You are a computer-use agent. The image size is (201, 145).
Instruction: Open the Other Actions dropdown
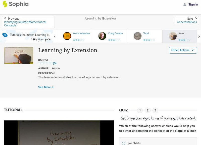tap(183, 50)
